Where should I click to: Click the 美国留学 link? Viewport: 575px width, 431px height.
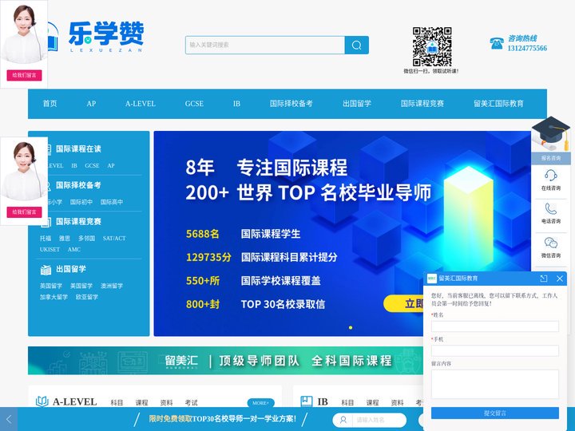pos(81,286)
